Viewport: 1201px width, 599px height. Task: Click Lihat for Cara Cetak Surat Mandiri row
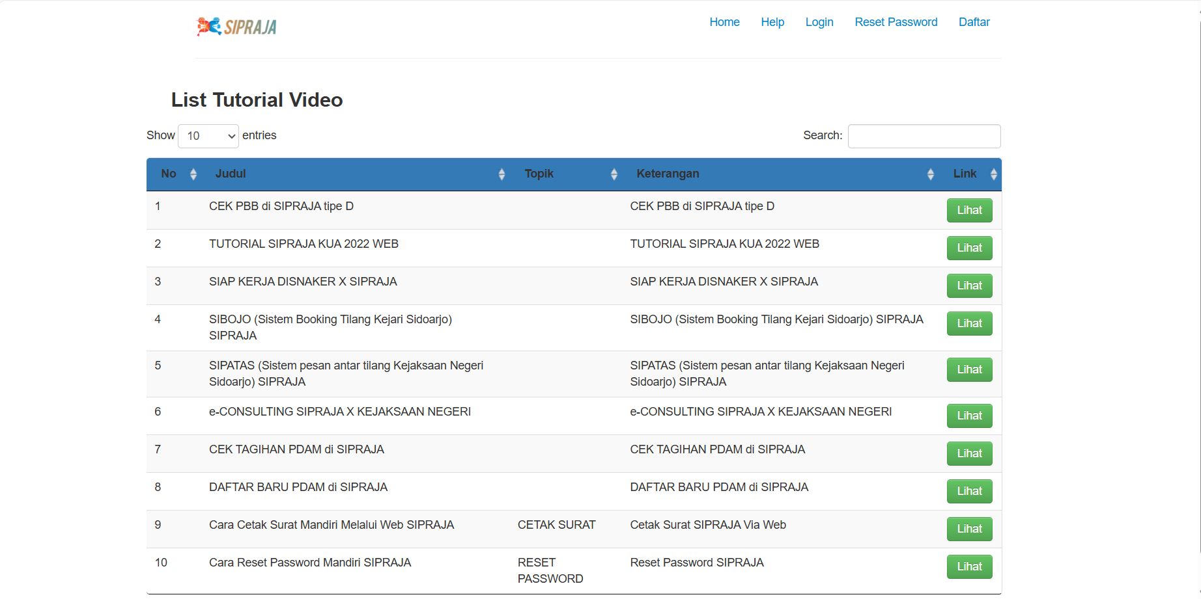point(970,529)
